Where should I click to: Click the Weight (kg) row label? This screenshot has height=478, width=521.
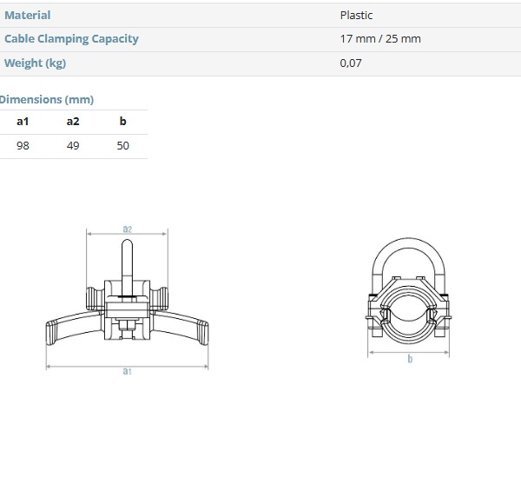(x=35, y=63)
